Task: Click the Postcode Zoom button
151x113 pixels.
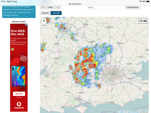Action: point(133,7)
